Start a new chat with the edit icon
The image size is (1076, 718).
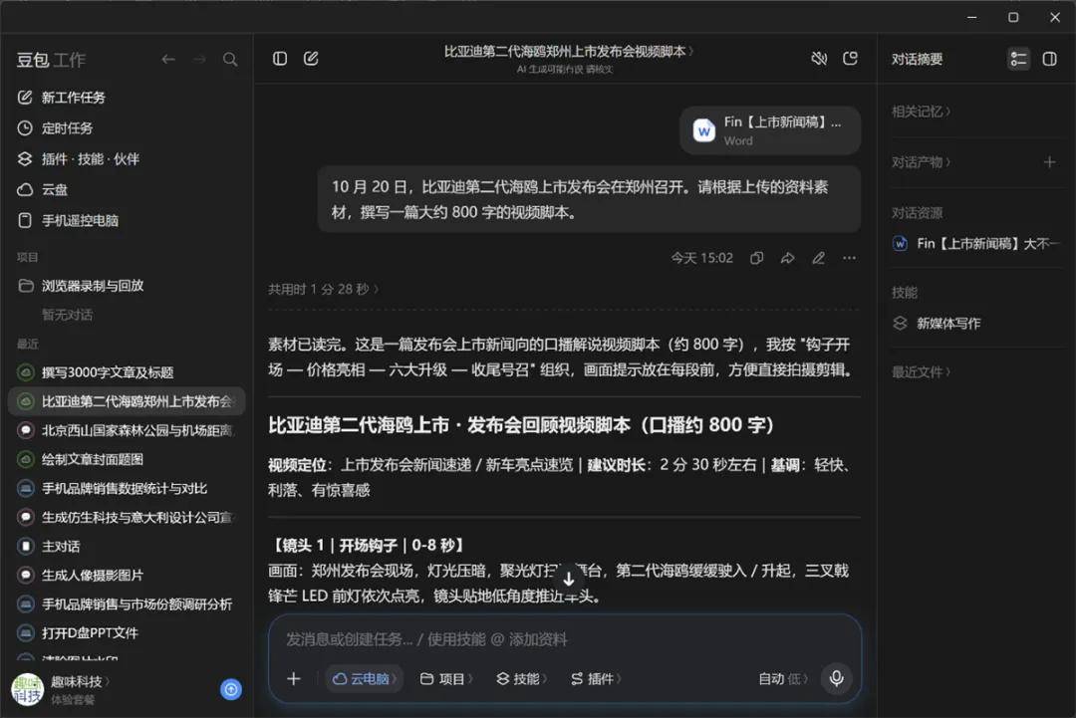point(311,59)
